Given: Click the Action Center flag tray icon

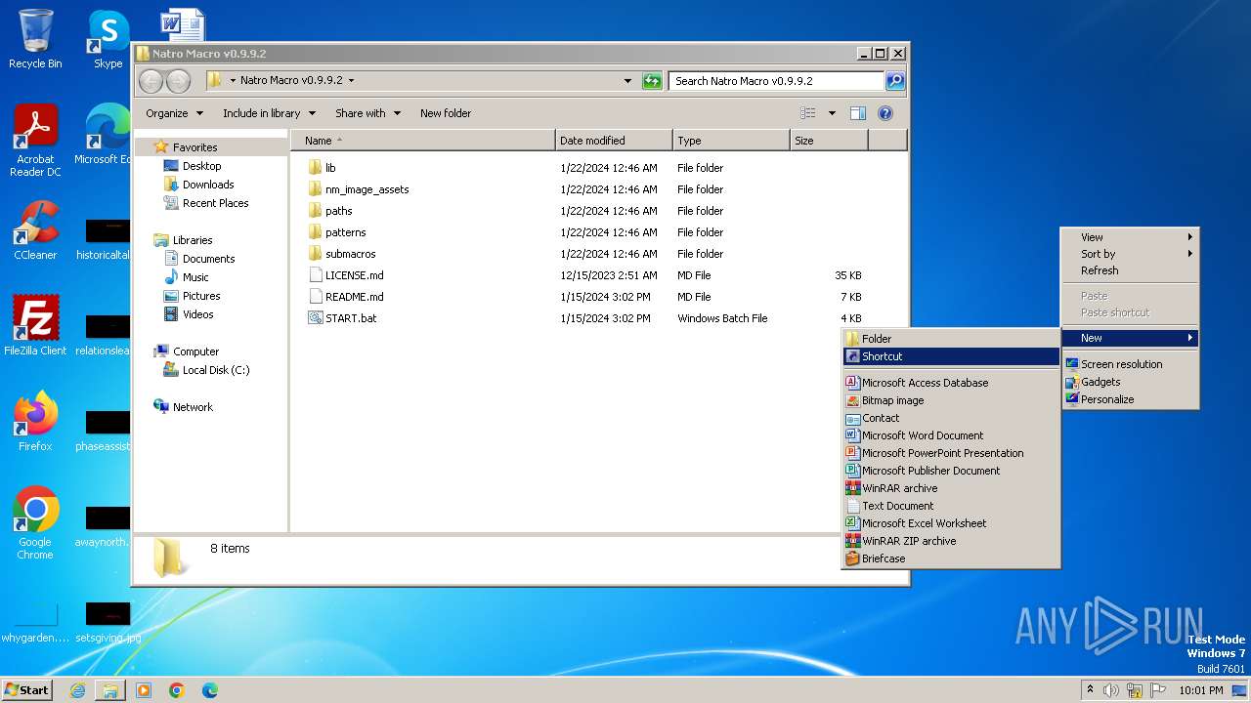Looking at the screenshot, I should click(x=1158, y=690).
